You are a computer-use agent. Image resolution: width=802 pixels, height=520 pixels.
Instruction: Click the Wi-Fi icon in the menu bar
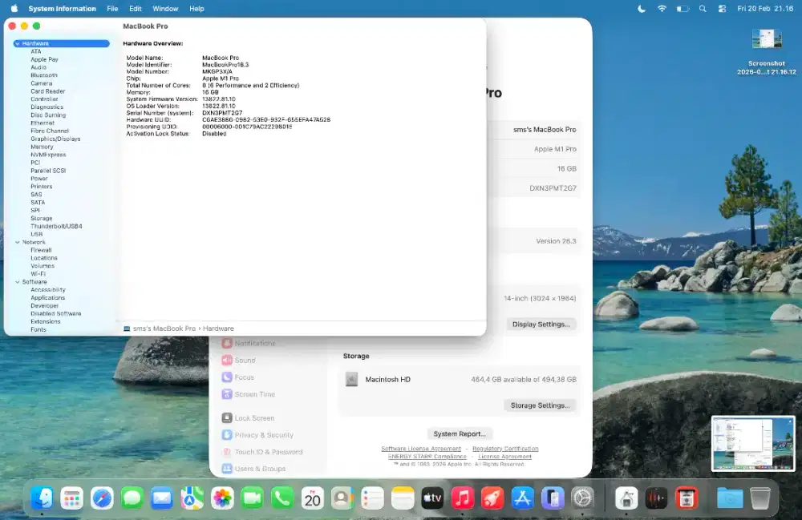662,9
